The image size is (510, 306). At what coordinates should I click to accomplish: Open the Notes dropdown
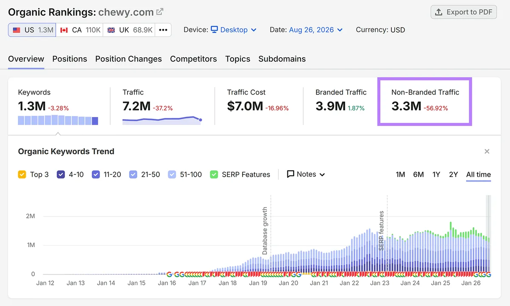coord(306,174)
